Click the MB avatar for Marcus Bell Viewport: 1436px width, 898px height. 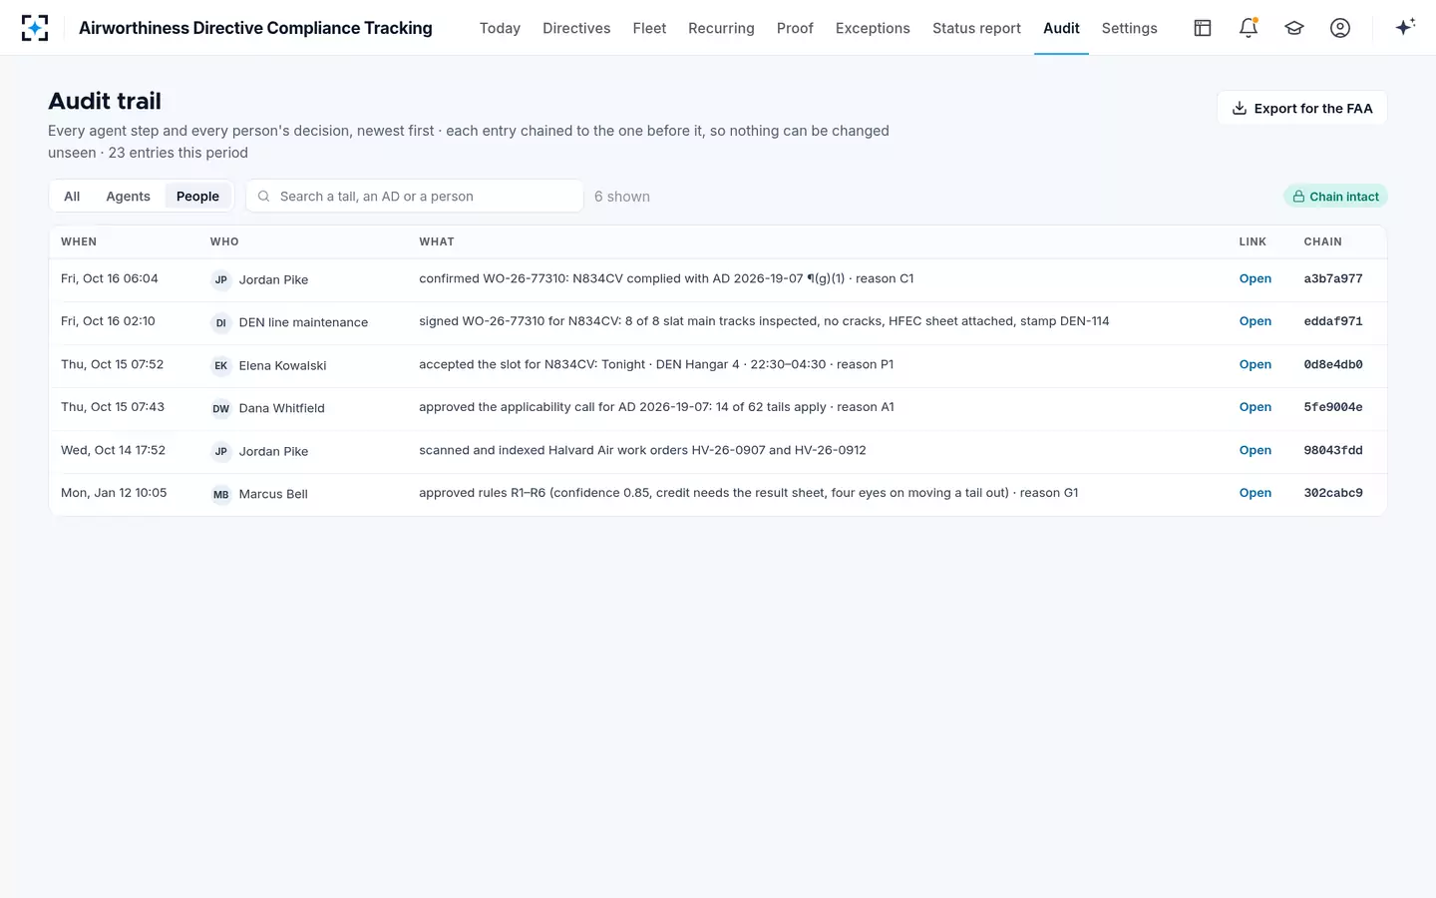(221, 495)
